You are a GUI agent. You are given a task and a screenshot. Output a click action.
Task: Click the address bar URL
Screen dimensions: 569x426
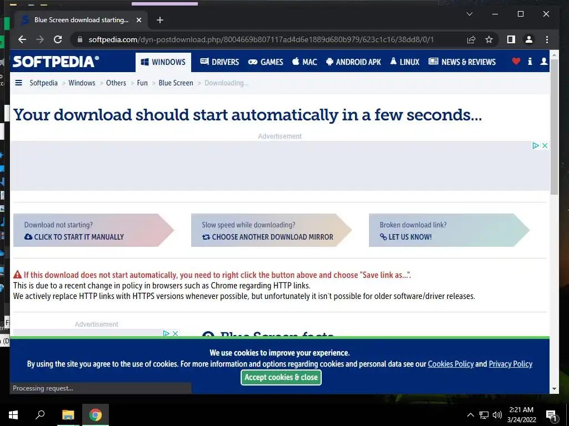[261, 39]
